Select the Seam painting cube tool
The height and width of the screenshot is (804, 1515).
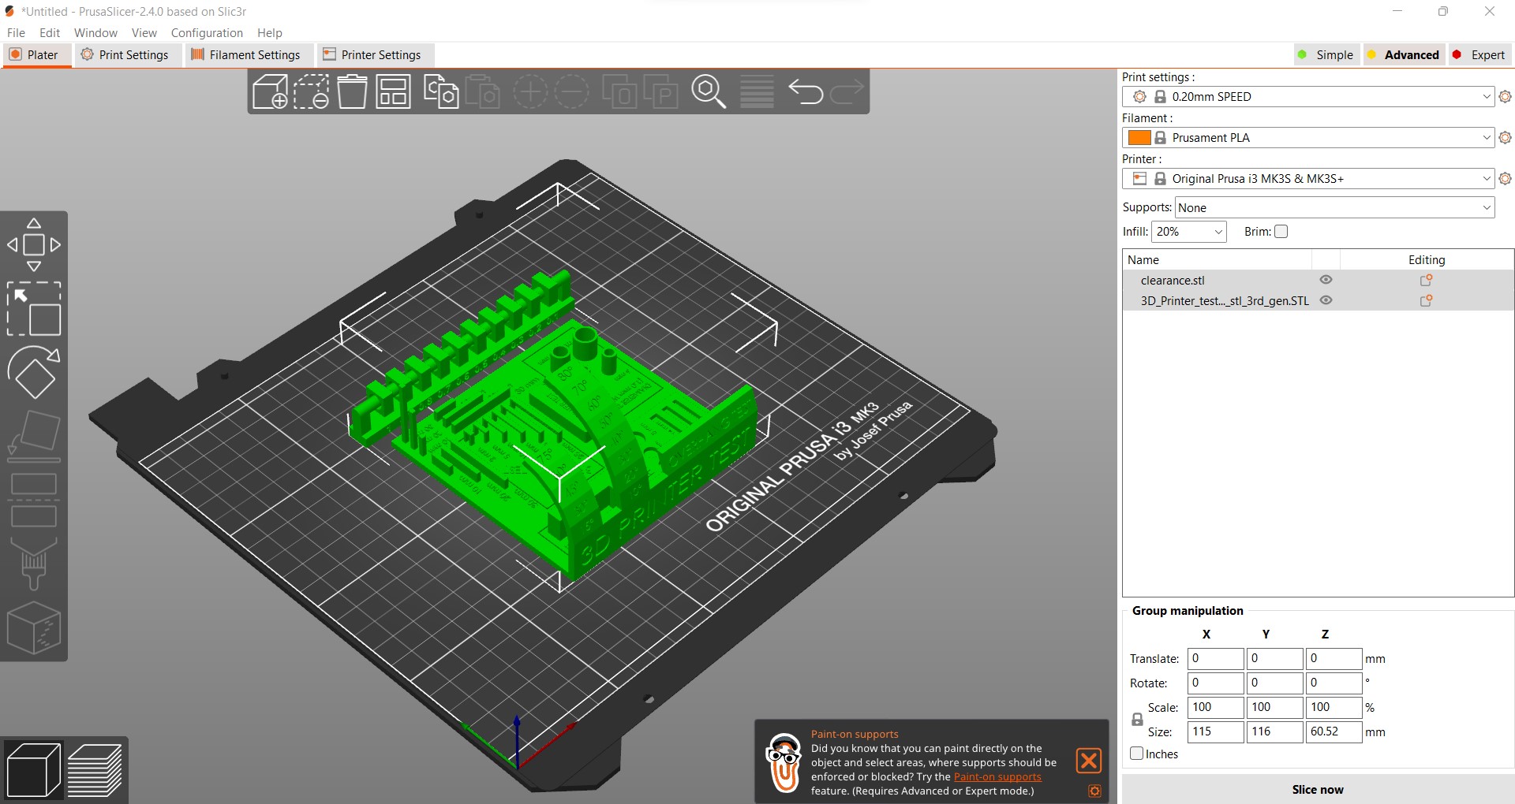tap(34, 628)
